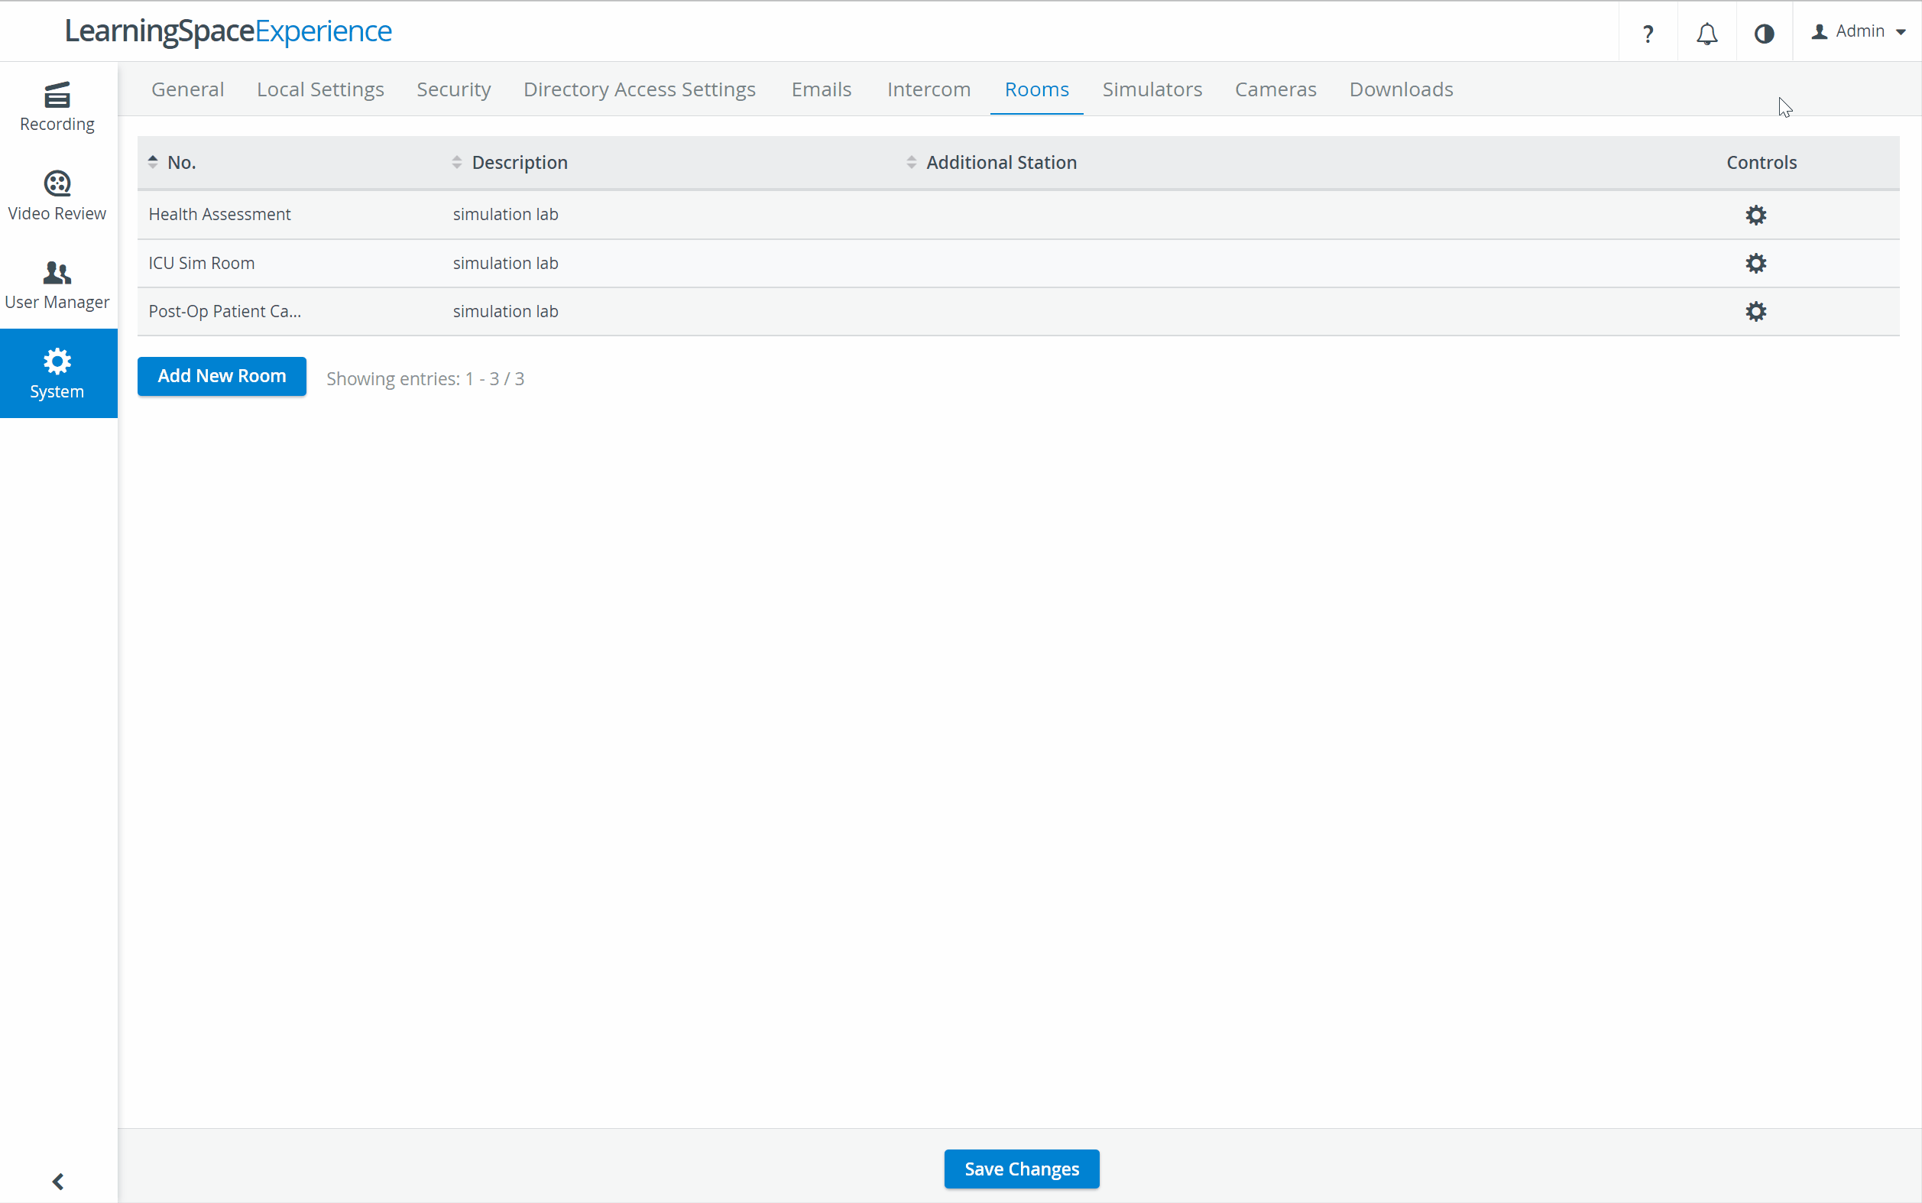Click the Save Changes button
The width and height of the screenshot is (1922, 1203).
(1022, 1169)
